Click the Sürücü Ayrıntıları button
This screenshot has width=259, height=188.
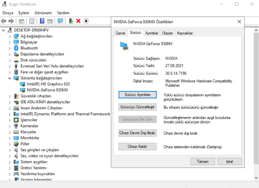point(138,95)
